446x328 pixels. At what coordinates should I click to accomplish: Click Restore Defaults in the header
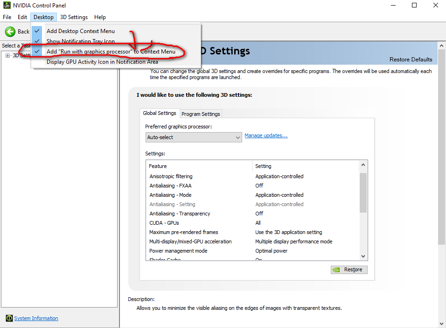[x=411, y=59]
